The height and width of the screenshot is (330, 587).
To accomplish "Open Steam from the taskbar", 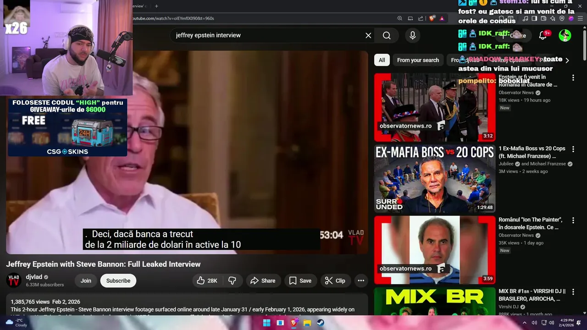I will pyautogui.click(x=321, y=323).
